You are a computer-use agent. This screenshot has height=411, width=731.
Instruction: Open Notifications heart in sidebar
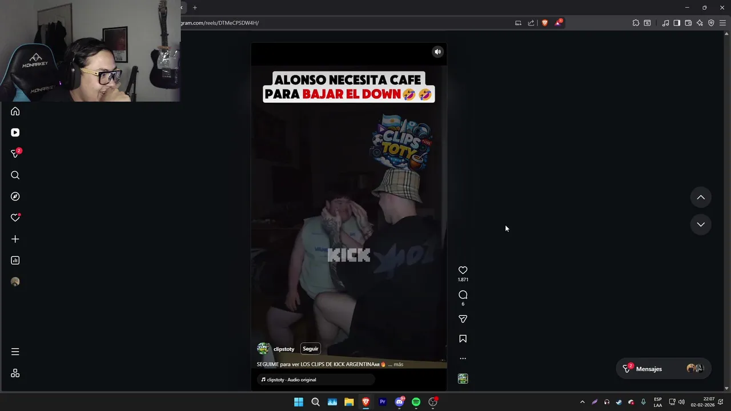click(15, 217)
